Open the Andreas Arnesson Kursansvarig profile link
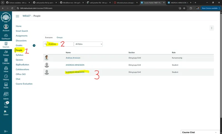The image size is (222, 134). (x=73, y=58)
